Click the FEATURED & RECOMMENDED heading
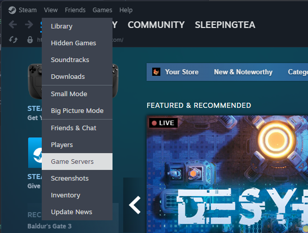308x233 pixels. [x=199, y=105]
